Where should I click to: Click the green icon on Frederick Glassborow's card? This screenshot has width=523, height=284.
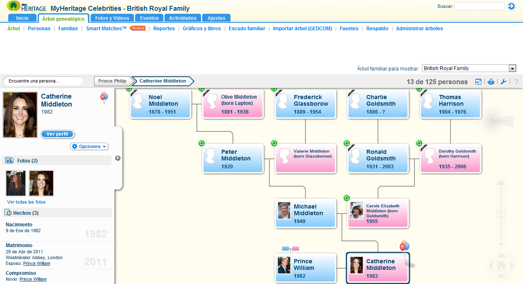pos(274,89)
